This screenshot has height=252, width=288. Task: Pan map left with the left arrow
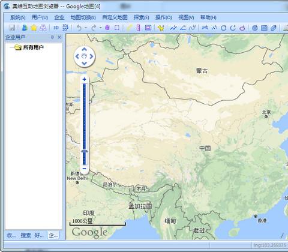tap(77, 56)
